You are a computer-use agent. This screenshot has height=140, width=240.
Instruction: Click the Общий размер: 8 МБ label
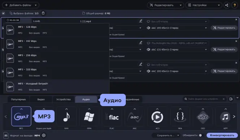(x=98, y=13)
